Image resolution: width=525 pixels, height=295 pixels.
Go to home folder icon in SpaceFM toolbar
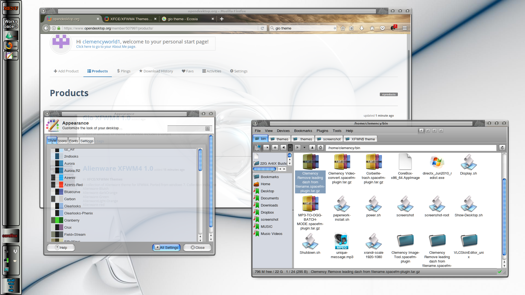[x=320, y=148]
